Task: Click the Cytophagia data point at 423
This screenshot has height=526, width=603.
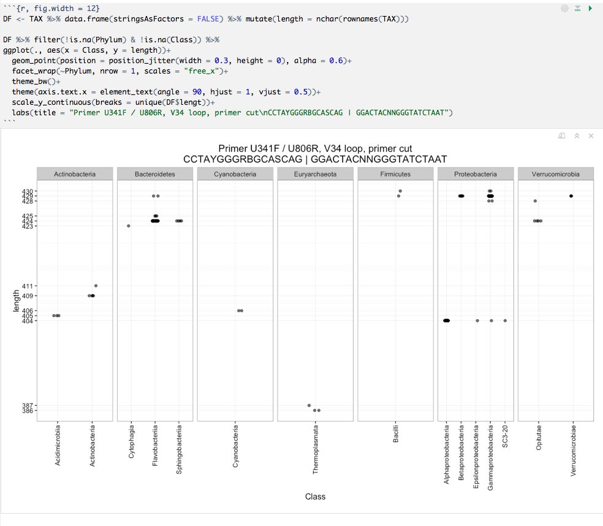Action: point(129,226)
